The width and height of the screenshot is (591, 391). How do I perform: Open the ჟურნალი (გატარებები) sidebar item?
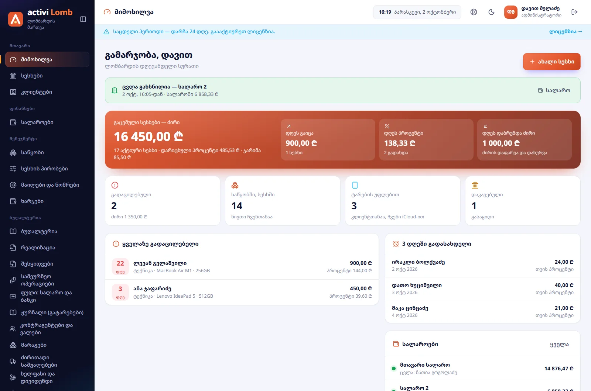[x=47, y=312]
